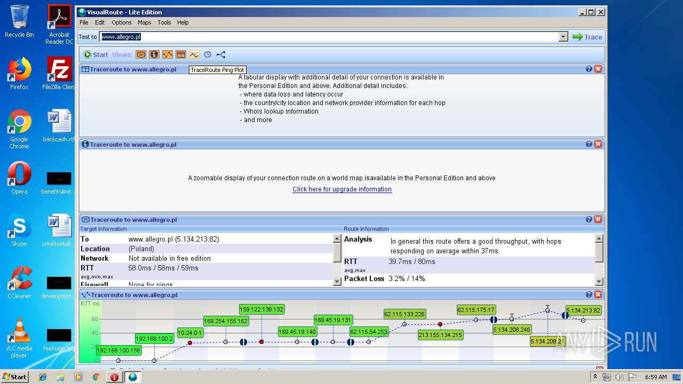Open the File menu
This screenshot has height=384, width=683.
point(84,22)
